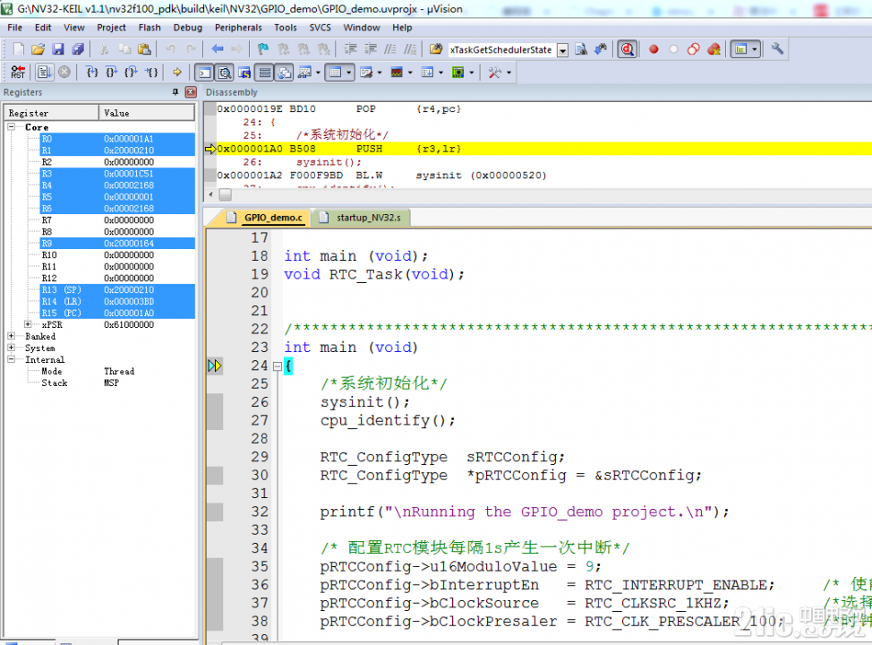Open the Flash menu
The image size is (872, 645).
click(150, 27)
